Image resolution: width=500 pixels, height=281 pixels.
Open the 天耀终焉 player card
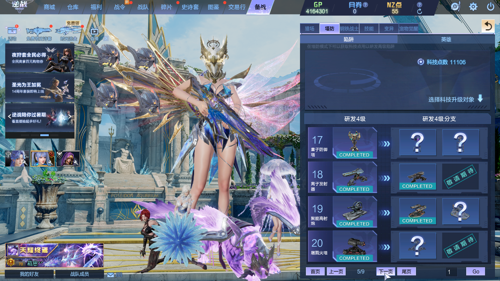click(x=54, y=256)
